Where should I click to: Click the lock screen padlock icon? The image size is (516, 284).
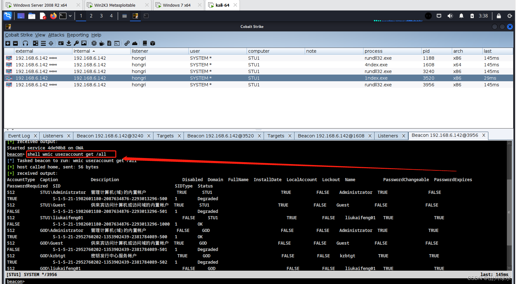(x=499, y=16)
